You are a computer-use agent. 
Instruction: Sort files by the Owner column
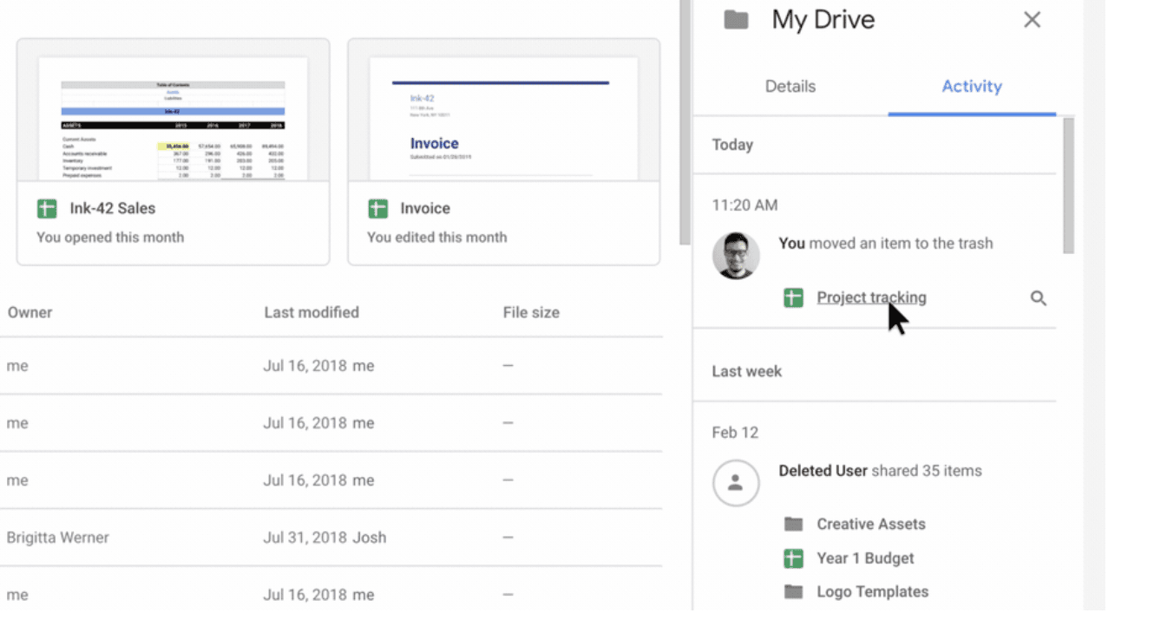click(30, 312)
